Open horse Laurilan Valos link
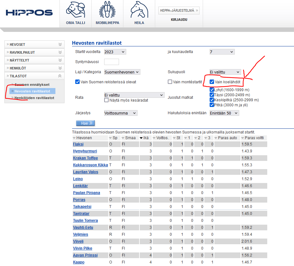 [x=86, y=172]
